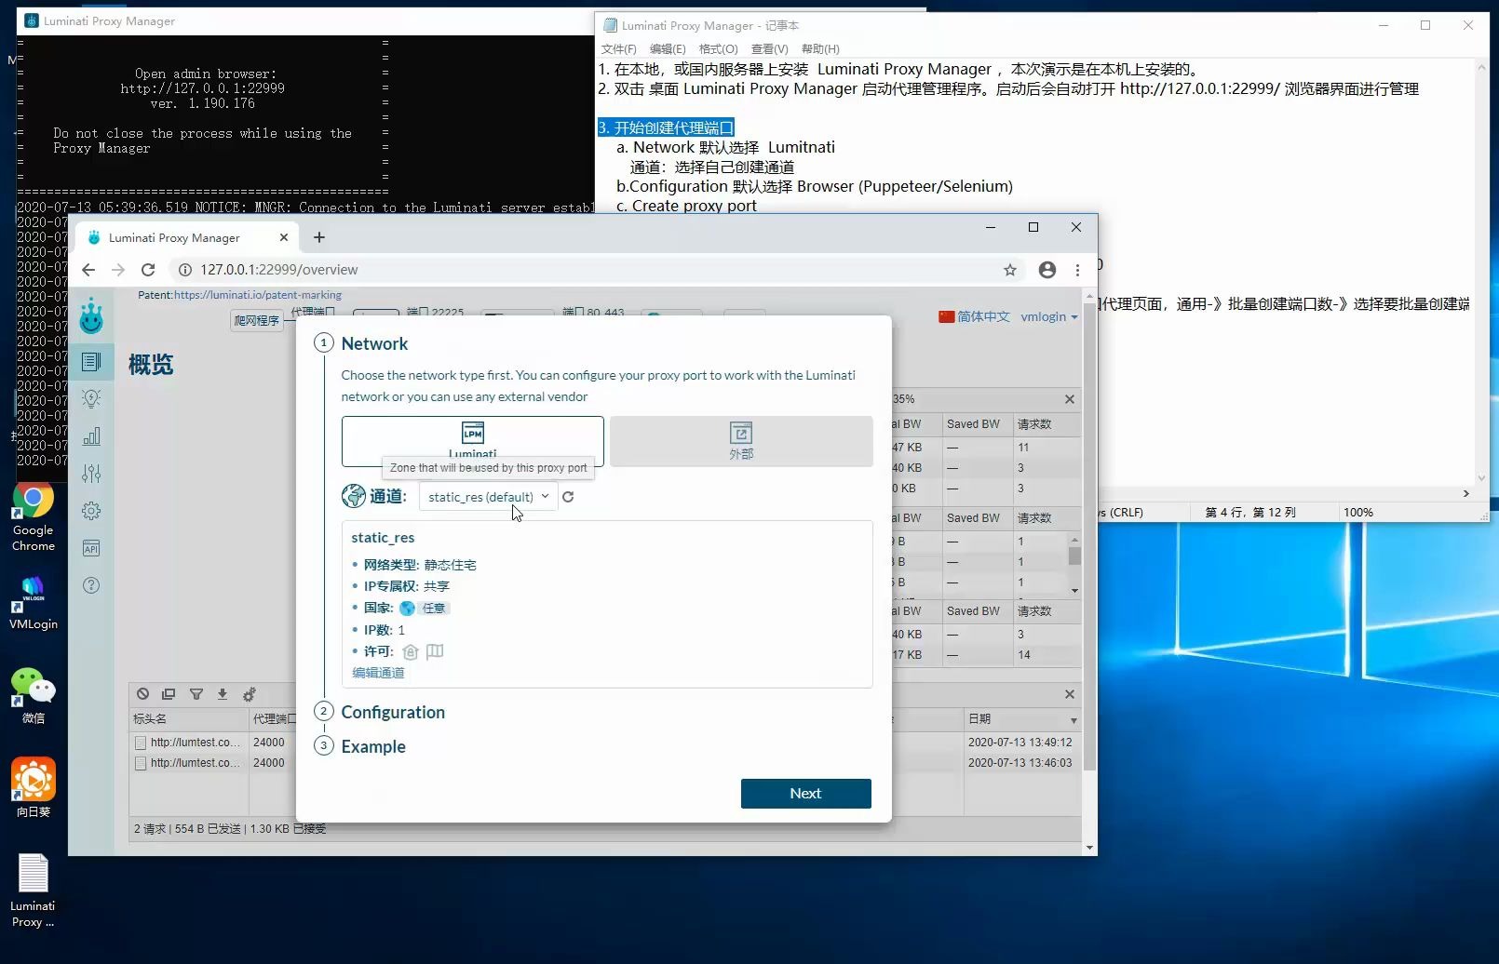Clear the request logs with the ban icon
Screen dimensions: 1499x964
[x=142, y=694]
